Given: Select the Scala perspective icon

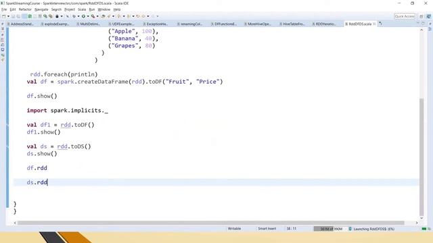Looking at the screenshot, I should pos(428,16).
